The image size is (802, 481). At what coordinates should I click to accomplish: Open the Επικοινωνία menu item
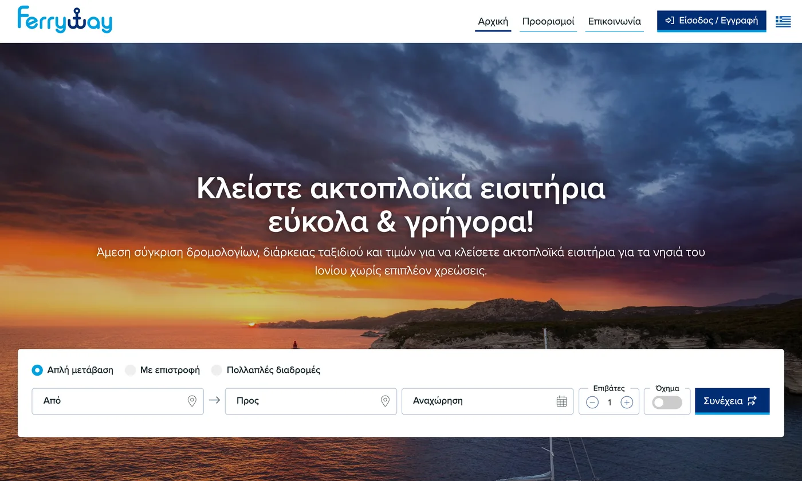point(615,22)
